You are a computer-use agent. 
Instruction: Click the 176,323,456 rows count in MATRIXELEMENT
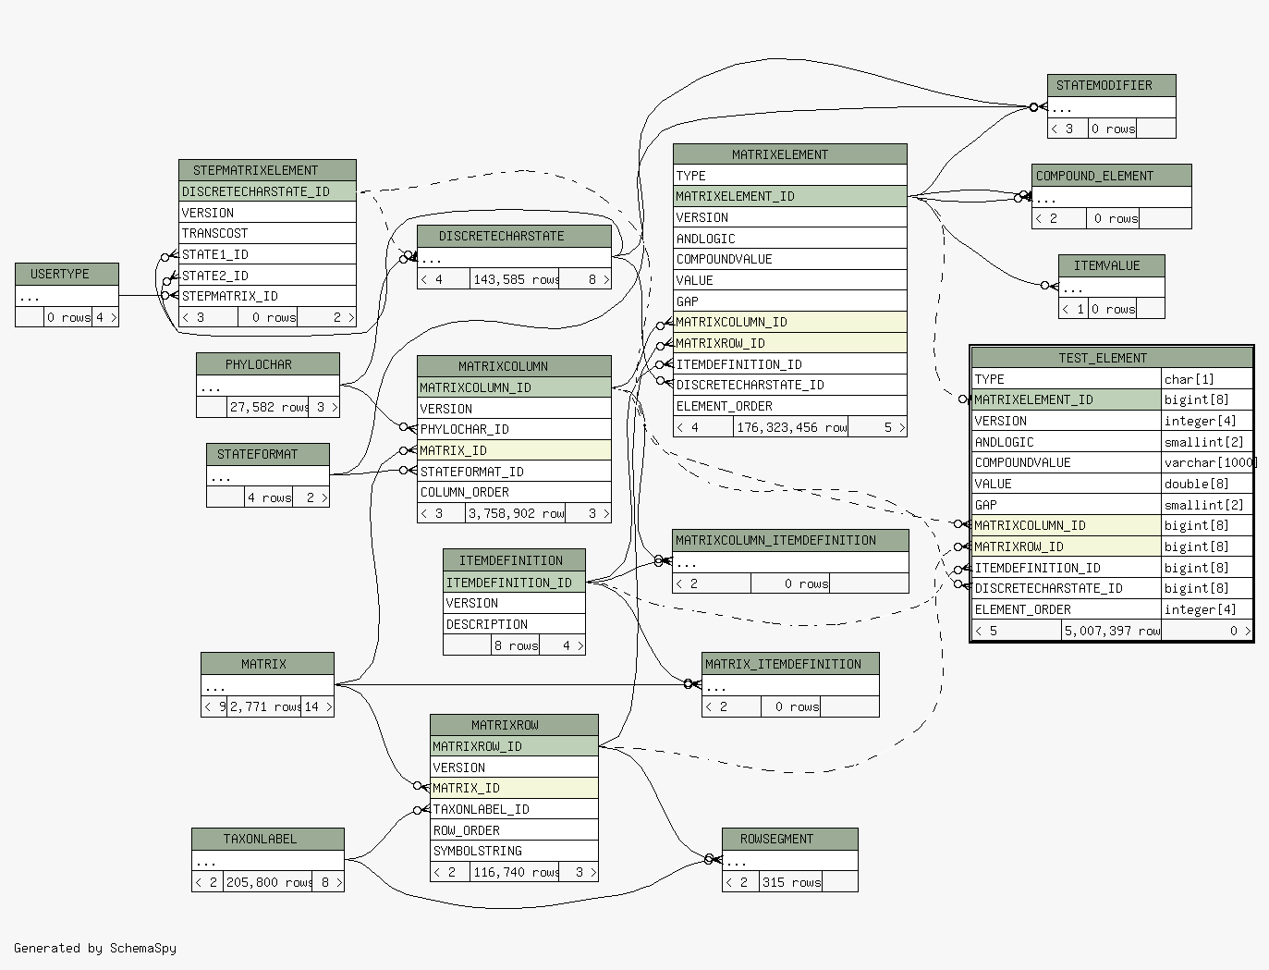(x=792, y=427)
